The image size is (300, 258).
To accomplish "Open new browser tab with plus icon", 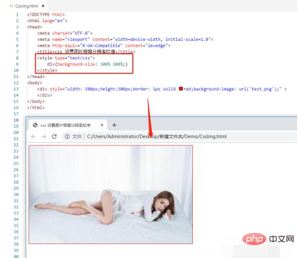I will [x=114, y=125].
